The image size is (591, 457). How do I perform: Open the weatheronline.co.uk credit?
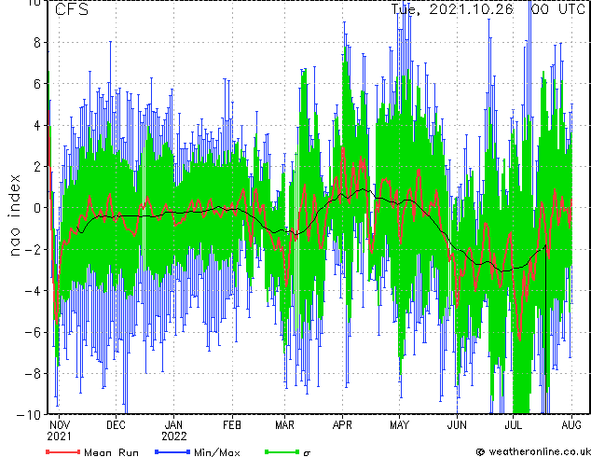pyautogui.click(x=533, y=451)
